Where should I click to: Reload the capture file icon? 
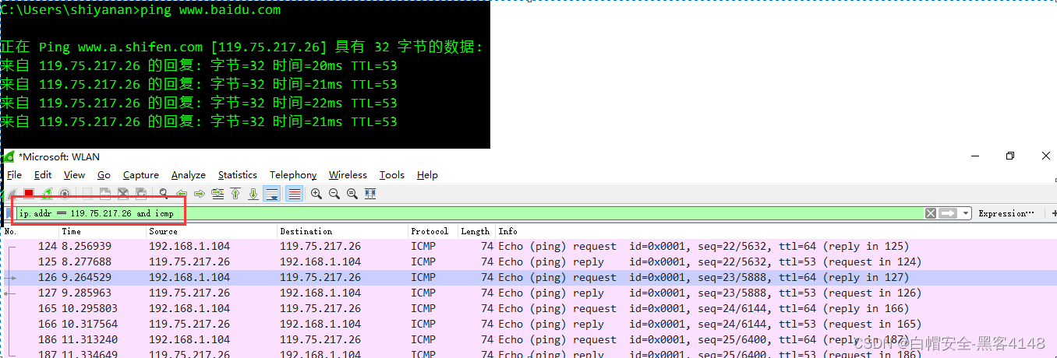point(141,194)
